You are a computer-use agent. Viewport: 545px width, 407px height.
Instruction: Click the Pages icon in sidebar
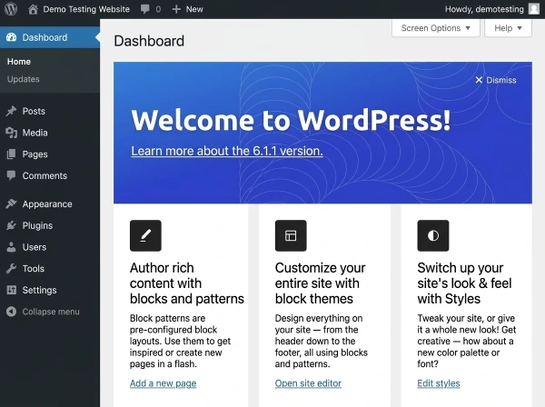pyautogui.click(x=12, y=154)
